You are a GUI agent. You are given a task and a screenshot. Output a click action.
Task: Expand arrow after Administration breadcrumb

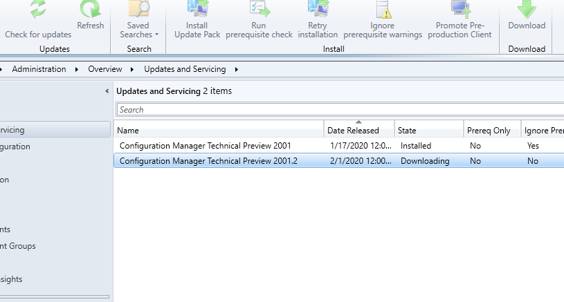77,69
